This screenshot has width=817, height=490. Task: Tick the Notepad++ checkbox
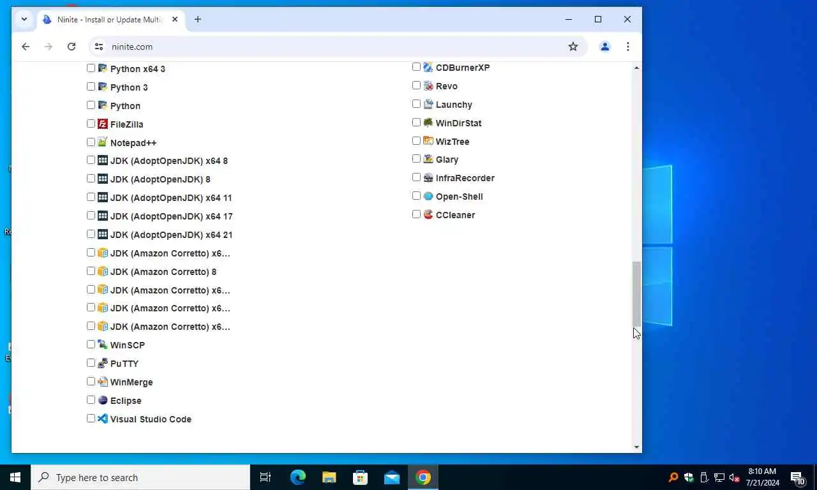[x=91, y=142]
